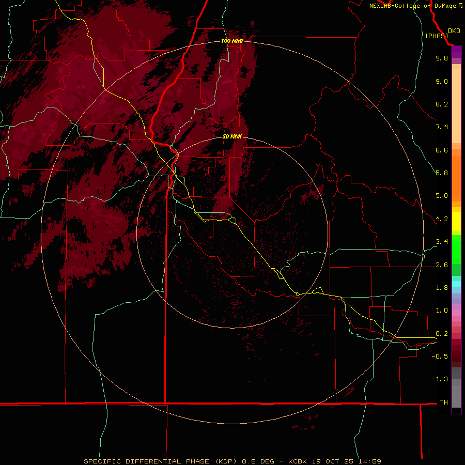Click the 7.4 legend value
The image size is (465, 465).
(442, 127)
